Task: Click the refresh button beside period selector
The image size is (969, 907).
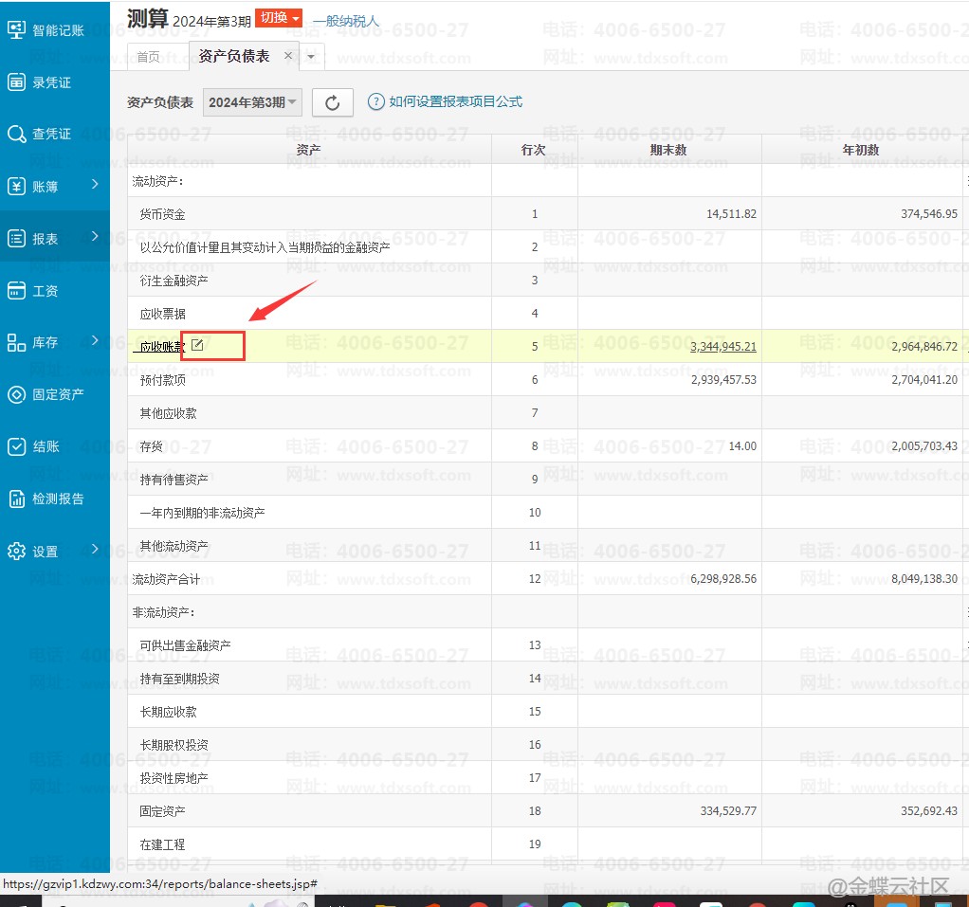Action: click(x=332, y=102)
